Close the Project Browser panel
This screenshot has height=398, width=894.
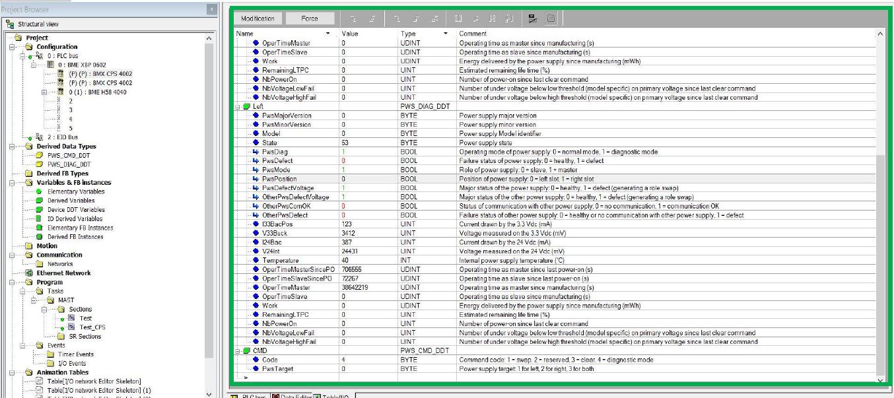click(211, 9)
